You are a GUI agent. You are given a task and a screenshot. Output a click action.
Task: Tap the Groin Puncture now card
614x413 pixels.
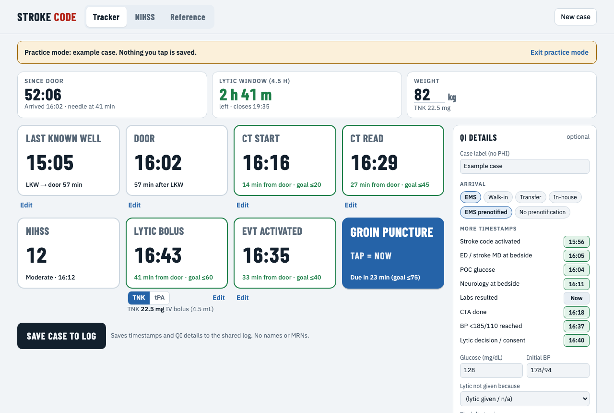point(393,253)
